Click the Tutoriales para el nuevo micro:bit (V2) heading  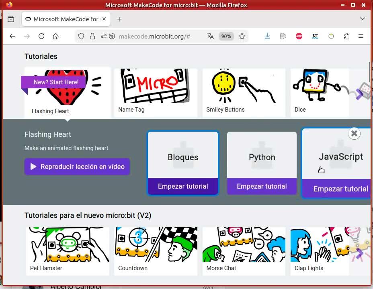88,216
